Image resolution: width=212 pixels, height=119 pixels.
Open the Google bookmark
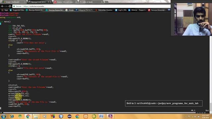70,10
